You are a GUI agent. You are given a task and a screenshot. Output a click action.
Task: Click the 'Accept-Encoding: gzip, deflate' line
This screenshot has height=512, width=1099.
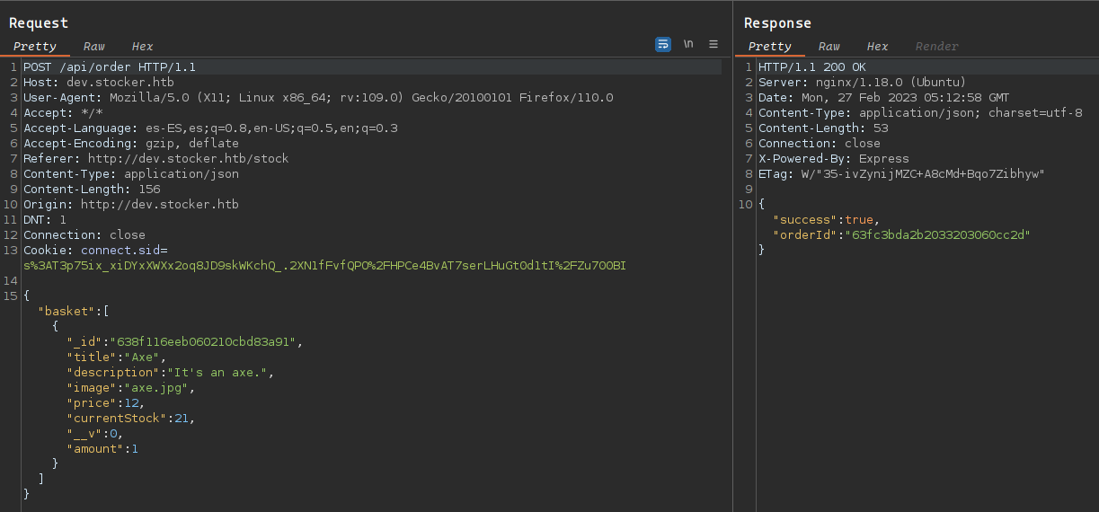131,144
